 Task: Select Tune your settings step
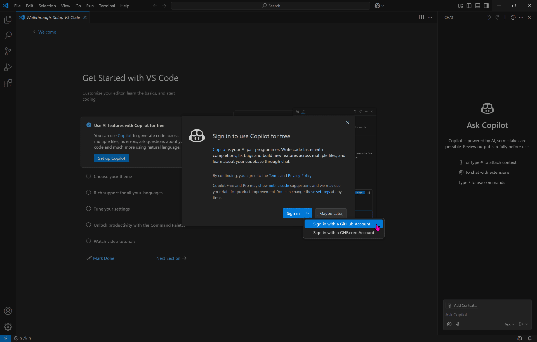112,209
